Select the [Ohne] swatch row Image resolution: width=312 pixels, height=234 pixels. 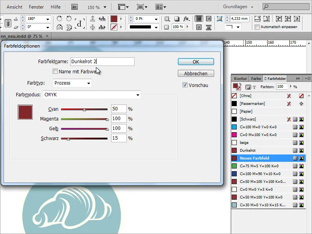pos(268,96)
